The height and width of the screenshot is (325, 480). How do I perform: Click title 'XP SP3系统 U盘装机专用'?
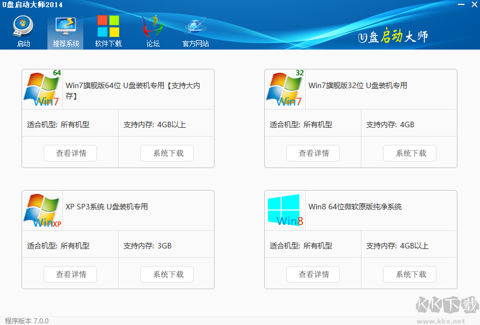(106, 207)
